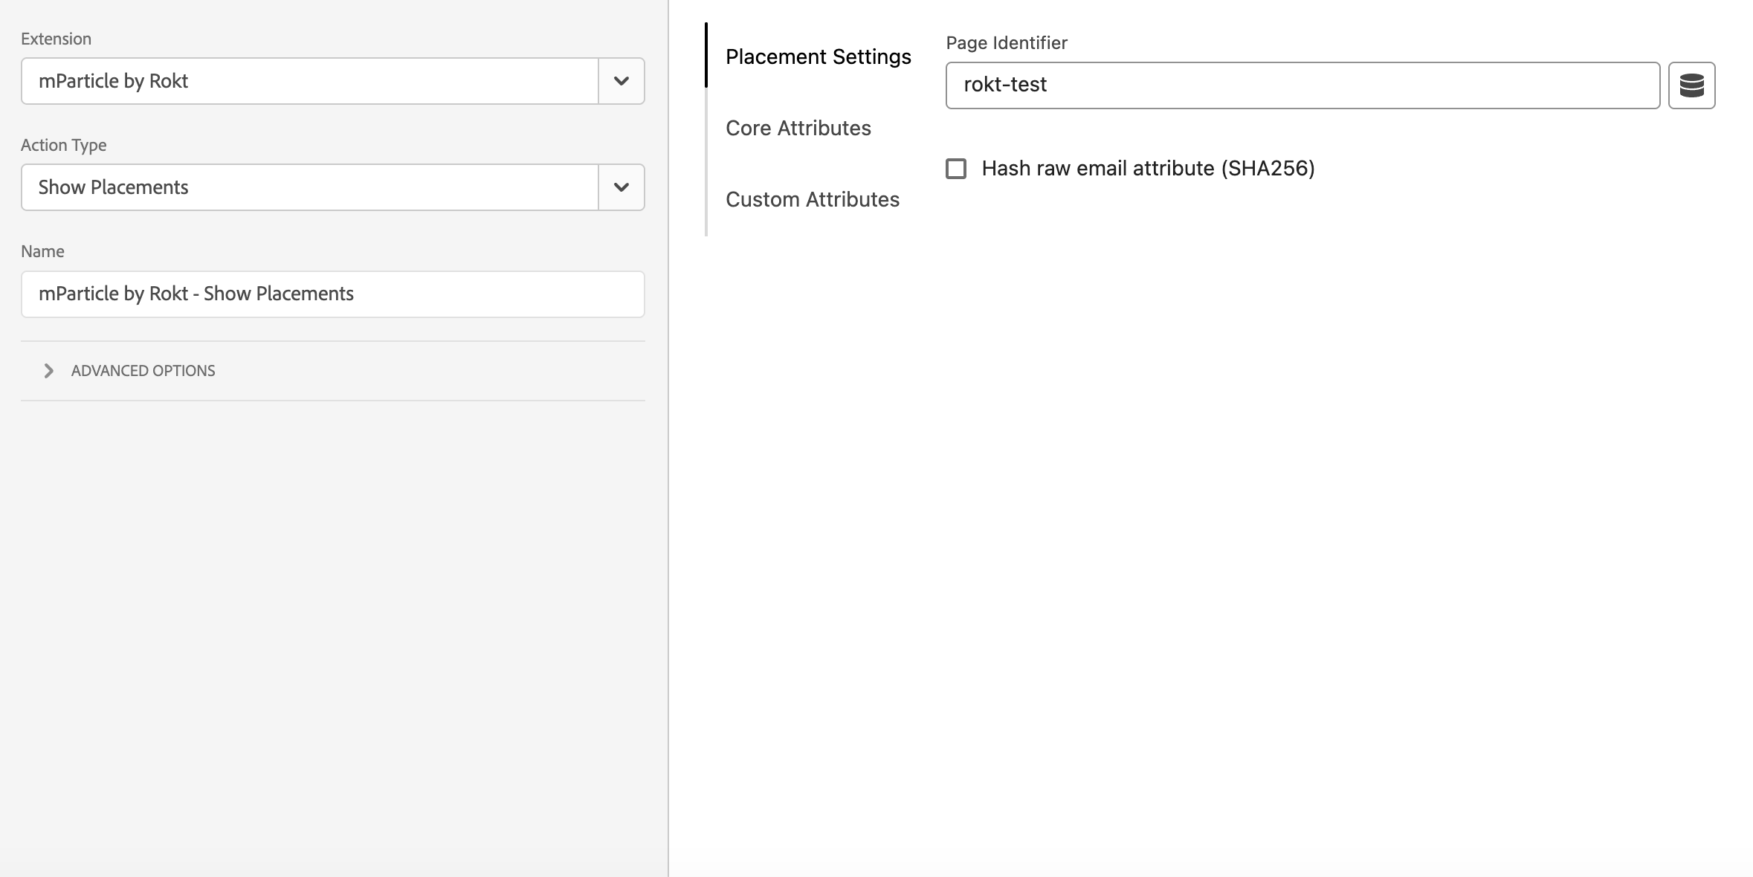Click the 'Extension' field label
The image size is (1753, 877).
point(56,39)
